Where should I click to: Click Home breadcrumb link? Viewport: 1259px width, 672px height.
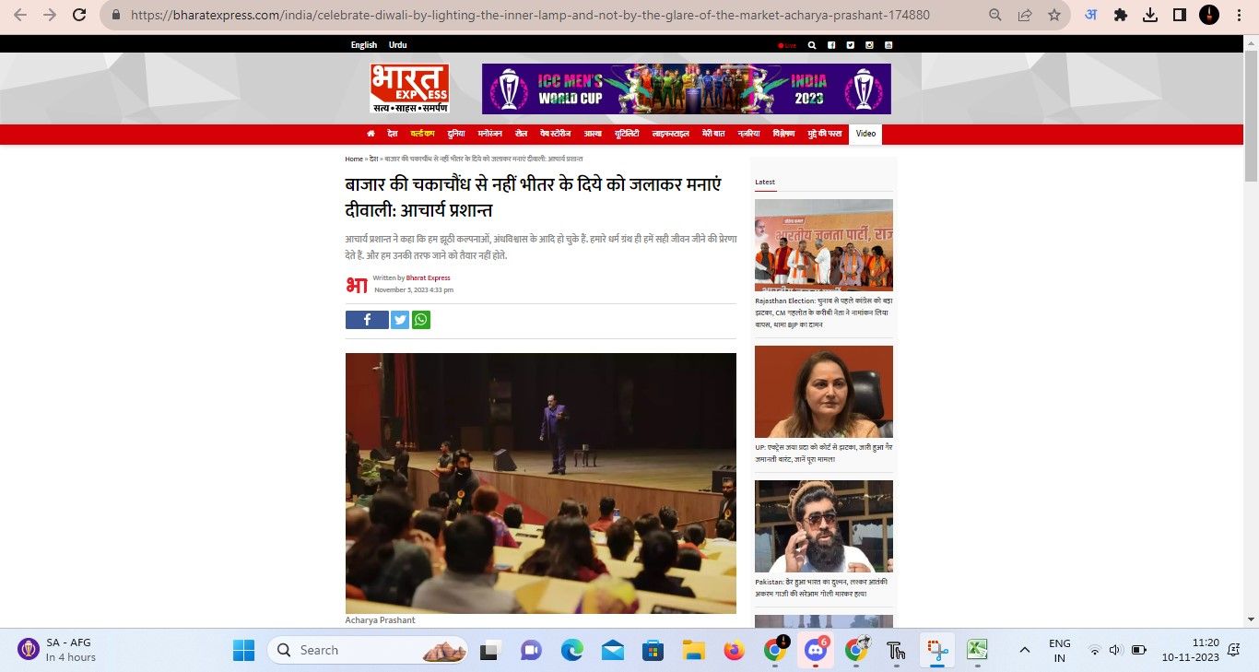[354, 159]
